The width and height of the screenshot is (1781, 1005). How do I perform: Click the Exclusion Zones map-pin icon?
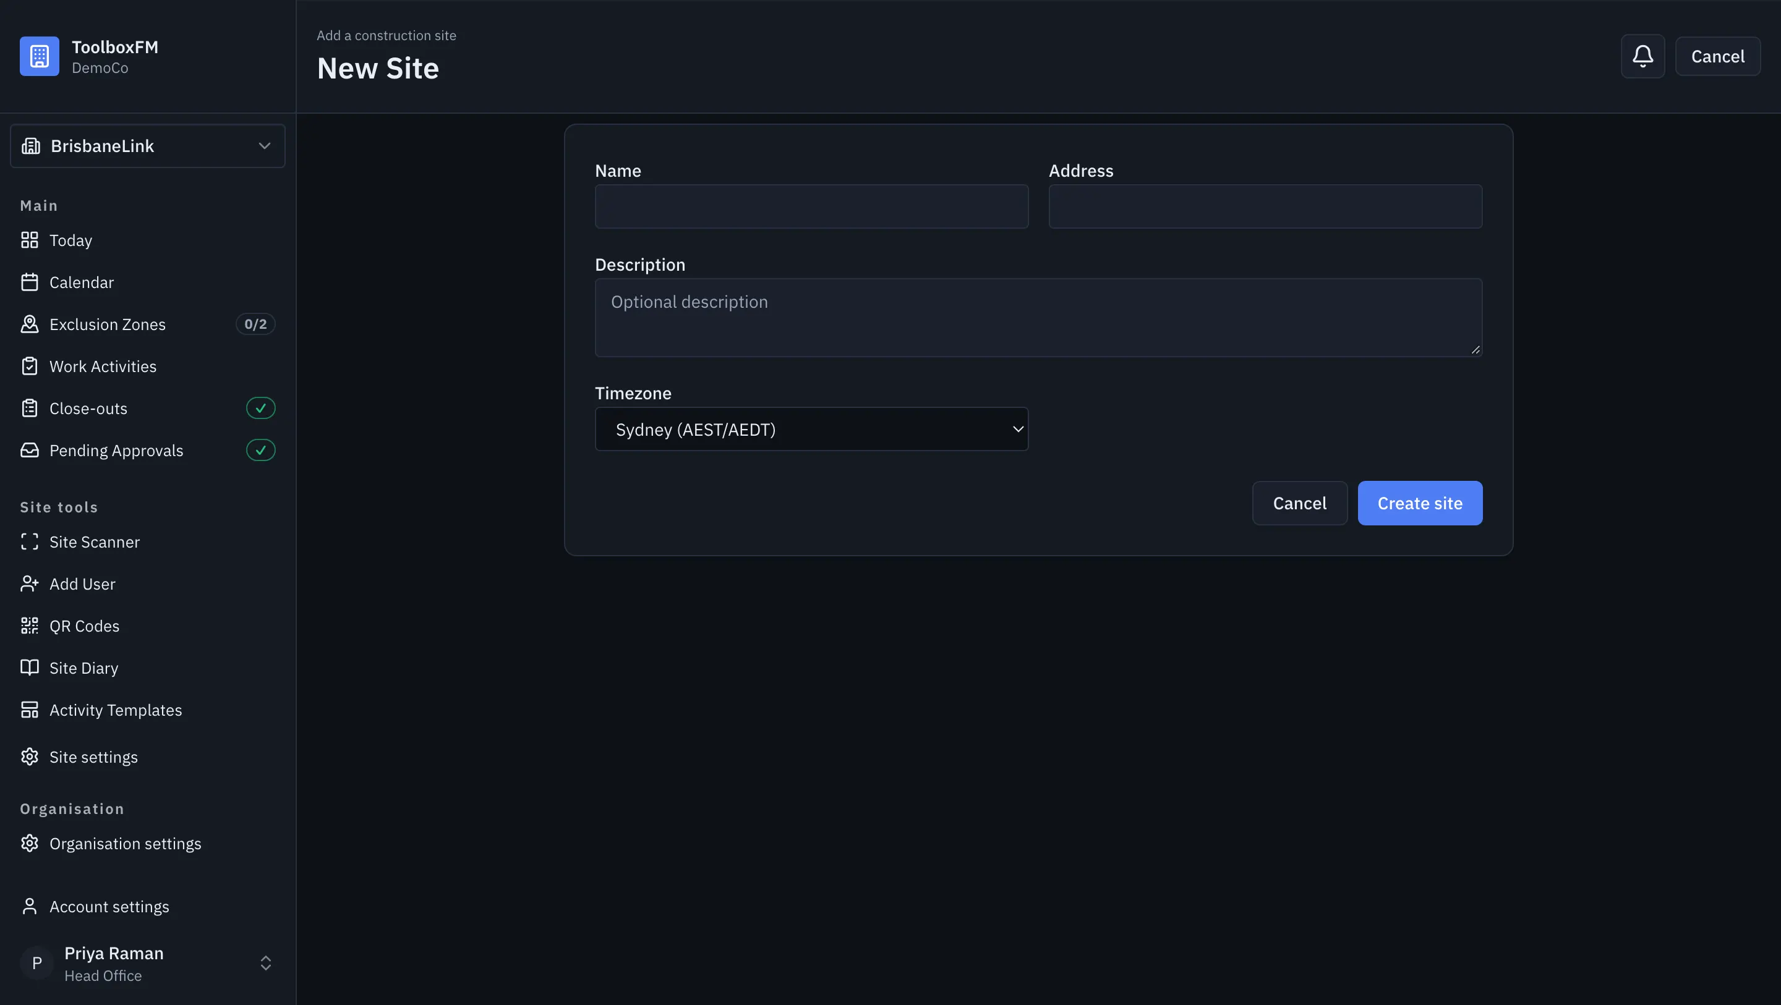30,324
